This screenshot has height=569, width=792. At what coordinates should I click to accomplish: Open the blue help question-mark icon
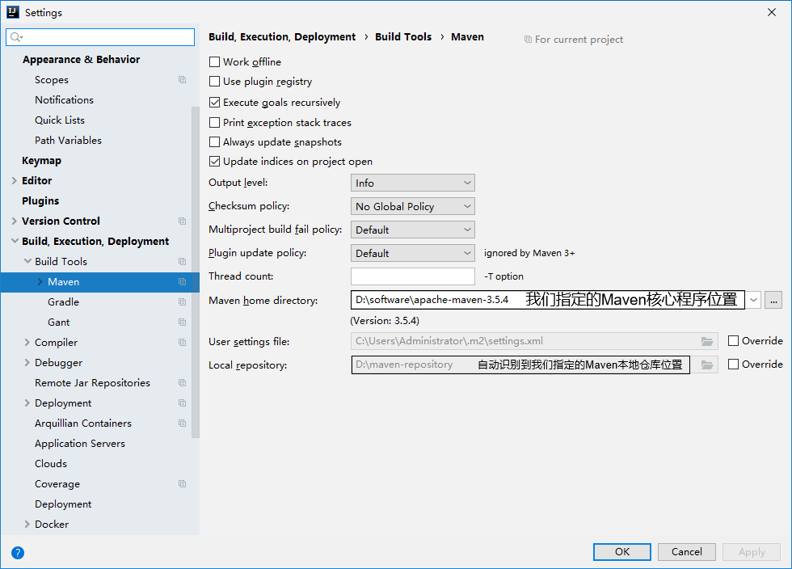coord(18,552)
